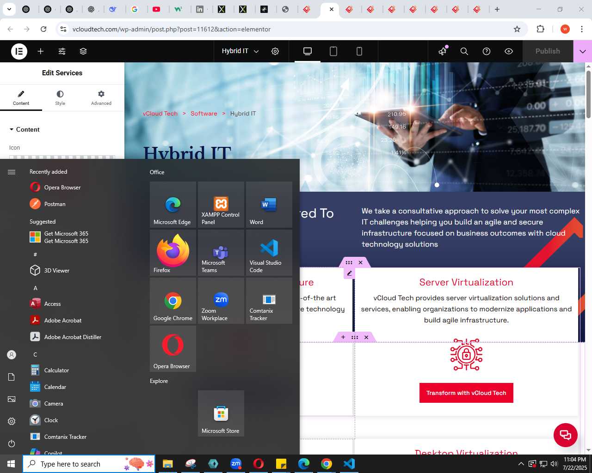
Task: Open the Microsoft Store tile
Action: [x=221, y=413]
